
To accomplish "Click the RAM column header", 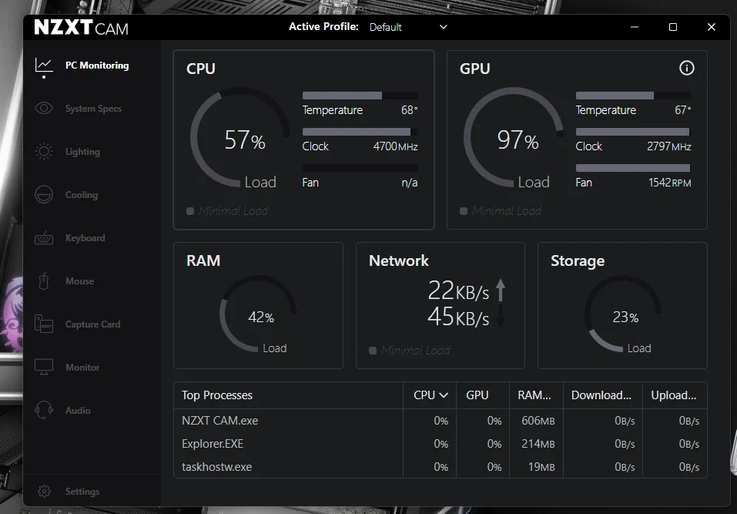I will point(534,395).
